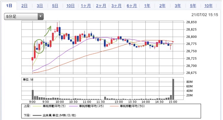Click the green circled candlesticks annotation

[x=39, y=46]
